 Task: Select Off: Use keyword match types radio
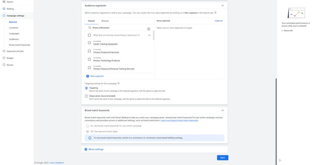tap(88, 132)
